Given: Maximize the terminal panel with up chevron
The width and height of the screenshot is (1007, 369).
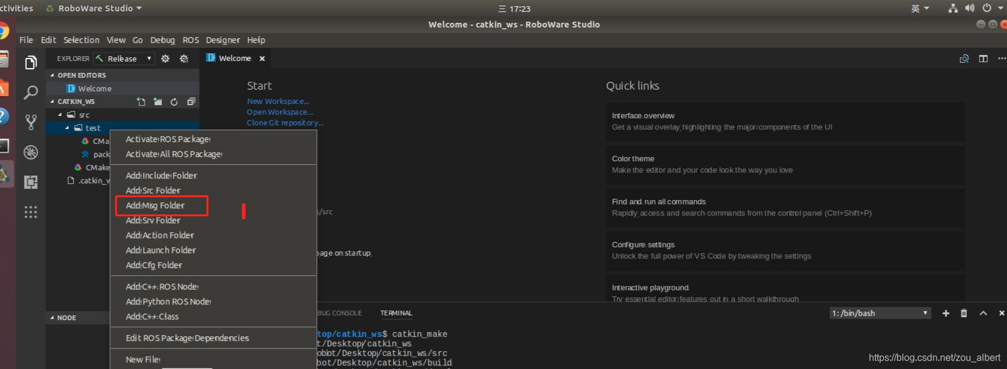Looking at the screenshot, I should tap(983, 313).
